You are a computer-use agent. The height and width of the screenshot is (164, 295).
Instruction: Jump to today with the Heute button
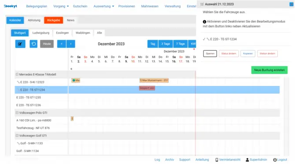(47, 44)
